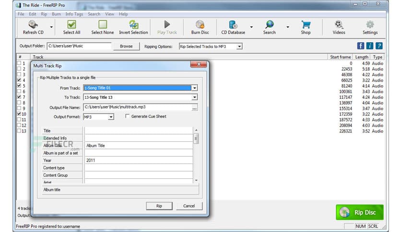Enable Generate Cue Sheet checkbox
This screenshot has width=401, height=232.
click(127, 116)
